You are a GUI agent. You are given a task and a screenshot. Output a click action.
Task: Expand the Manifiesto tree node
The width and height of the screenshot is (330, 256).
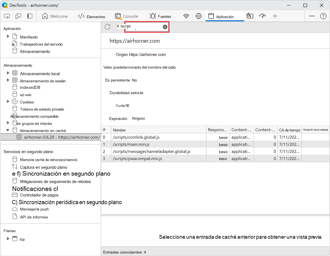8,36
